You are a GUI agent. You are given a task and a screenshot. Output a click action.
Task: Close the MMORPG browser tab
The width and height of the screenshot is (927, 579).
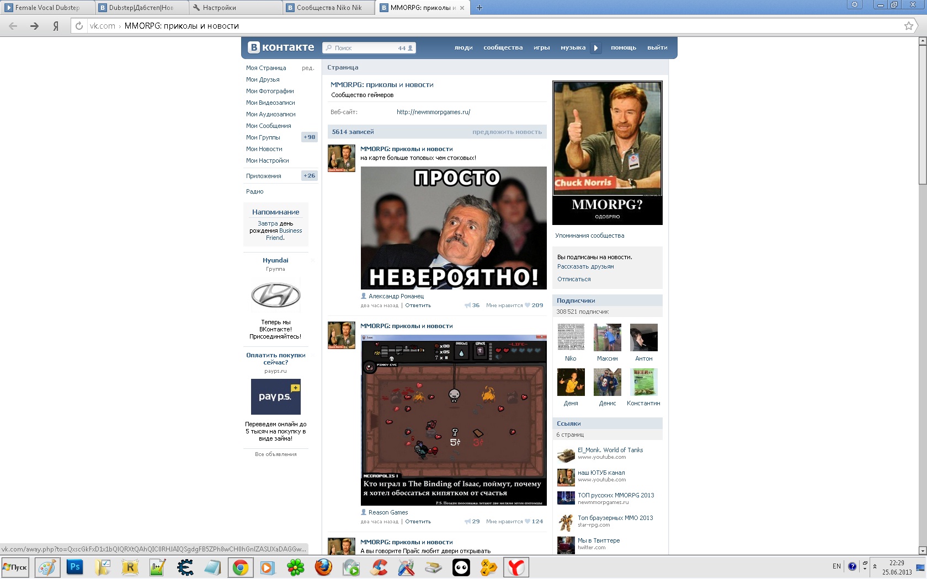[x=462, y=8]
